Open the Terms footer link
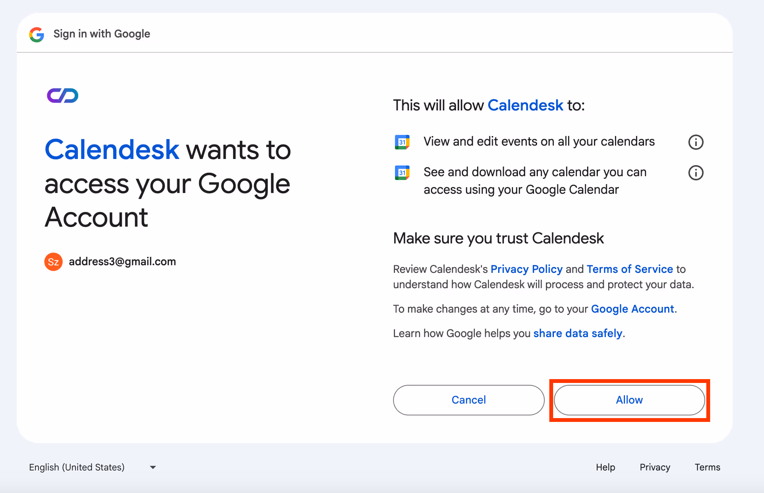Screen dimensions: 764x493 (x=707, y=467)
